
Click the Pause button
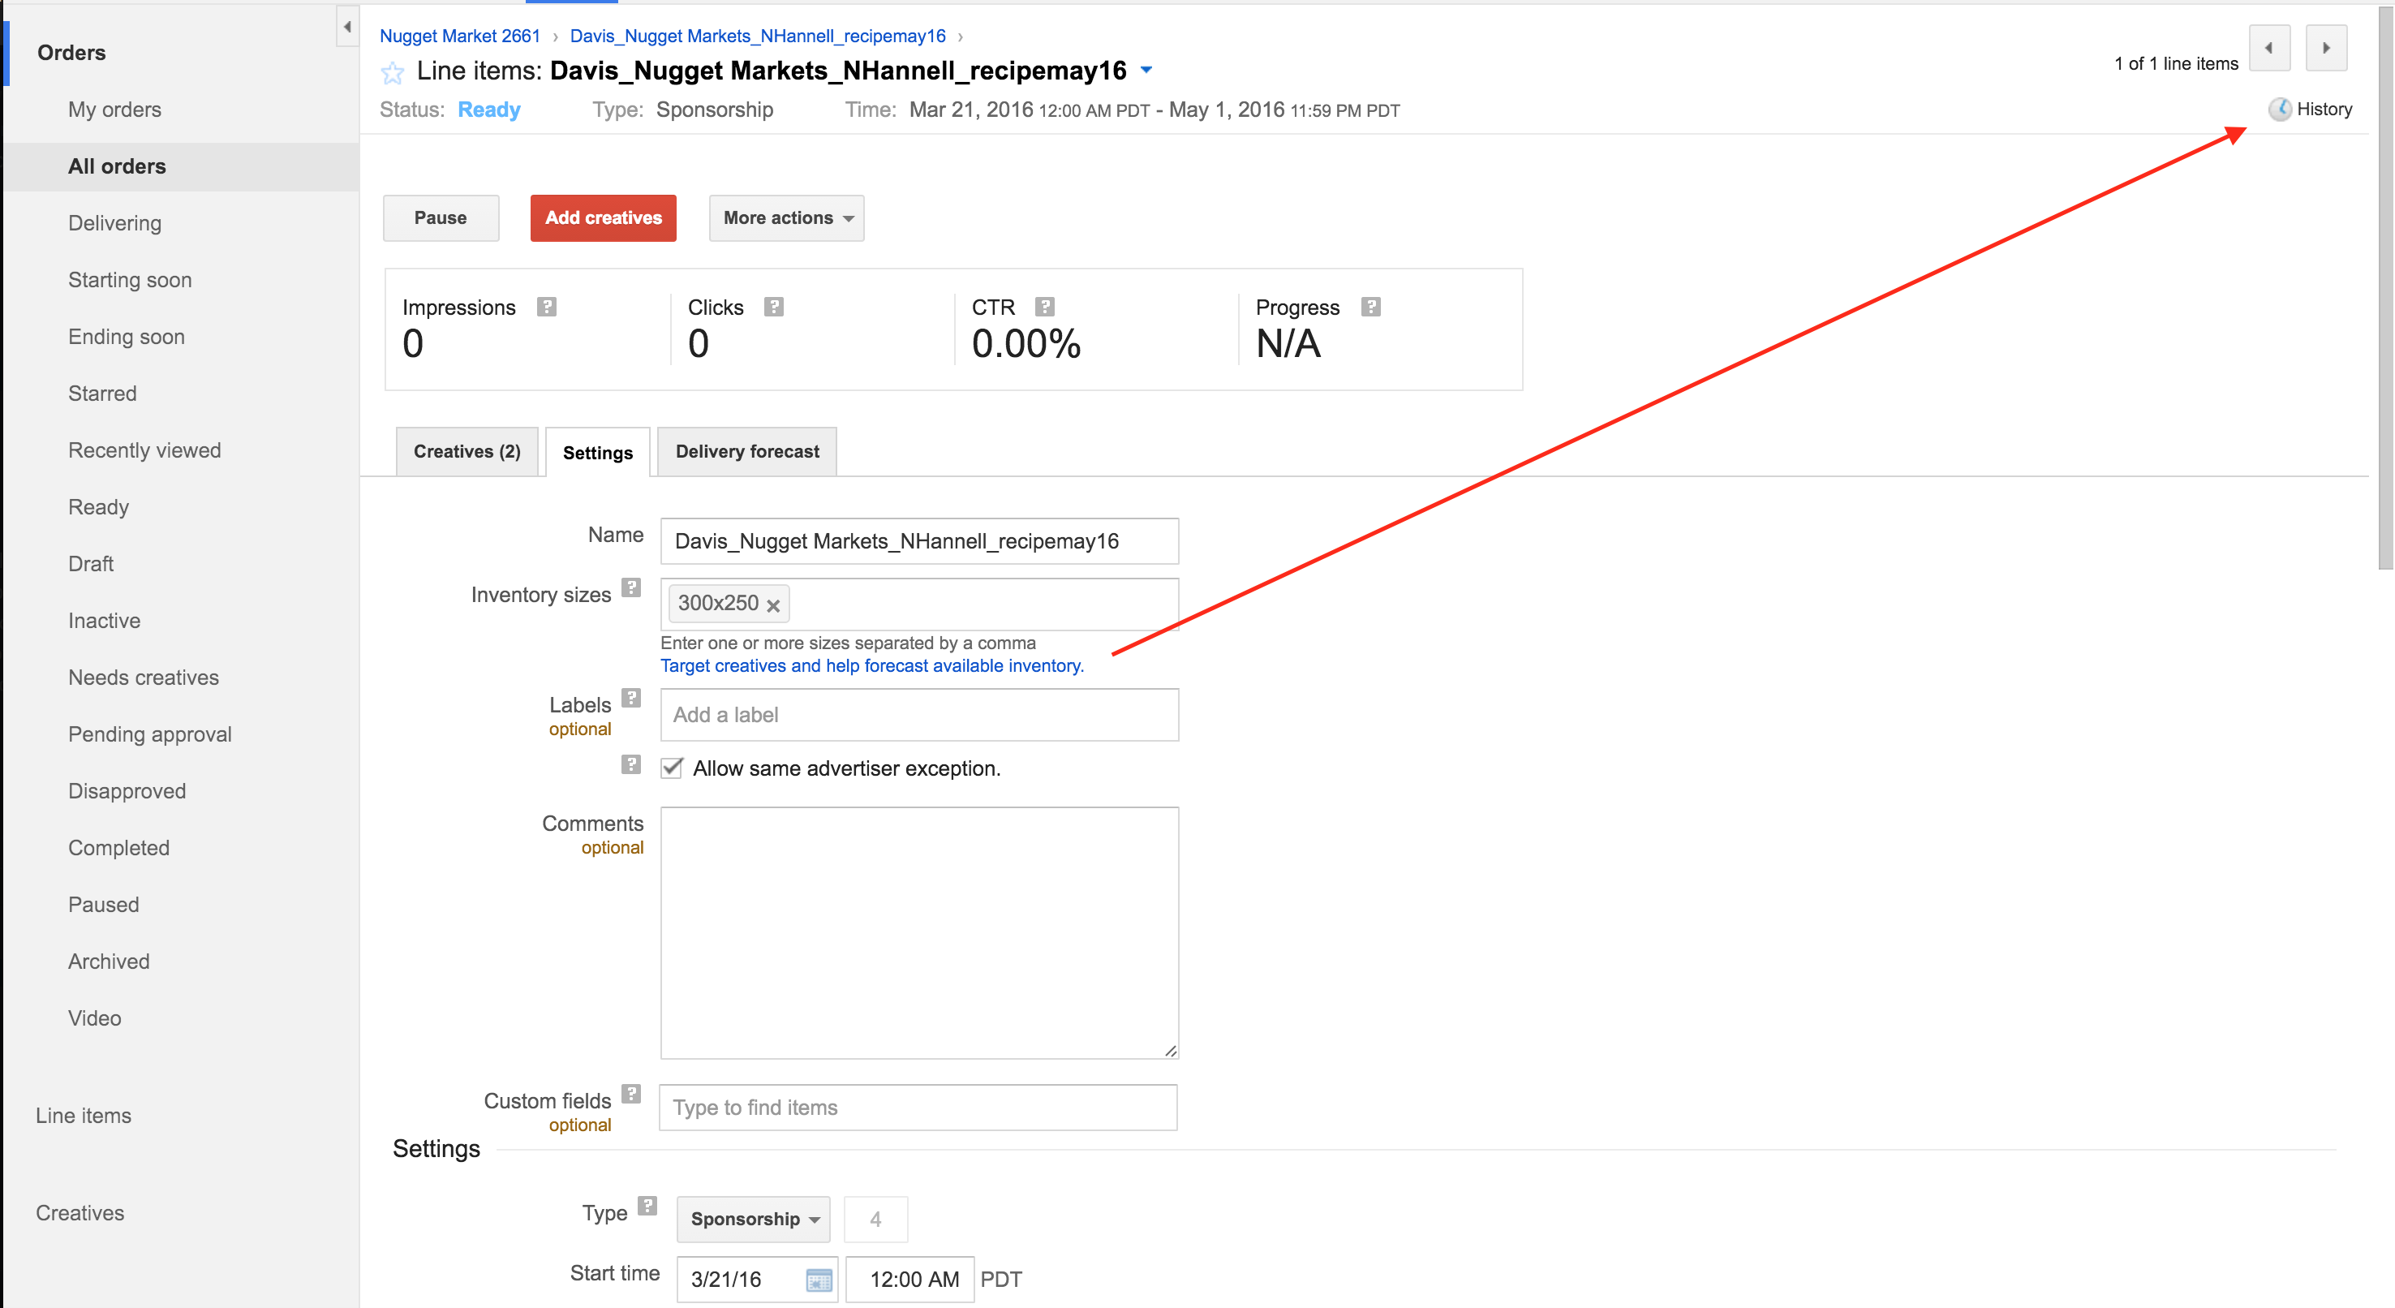(441, 217)
